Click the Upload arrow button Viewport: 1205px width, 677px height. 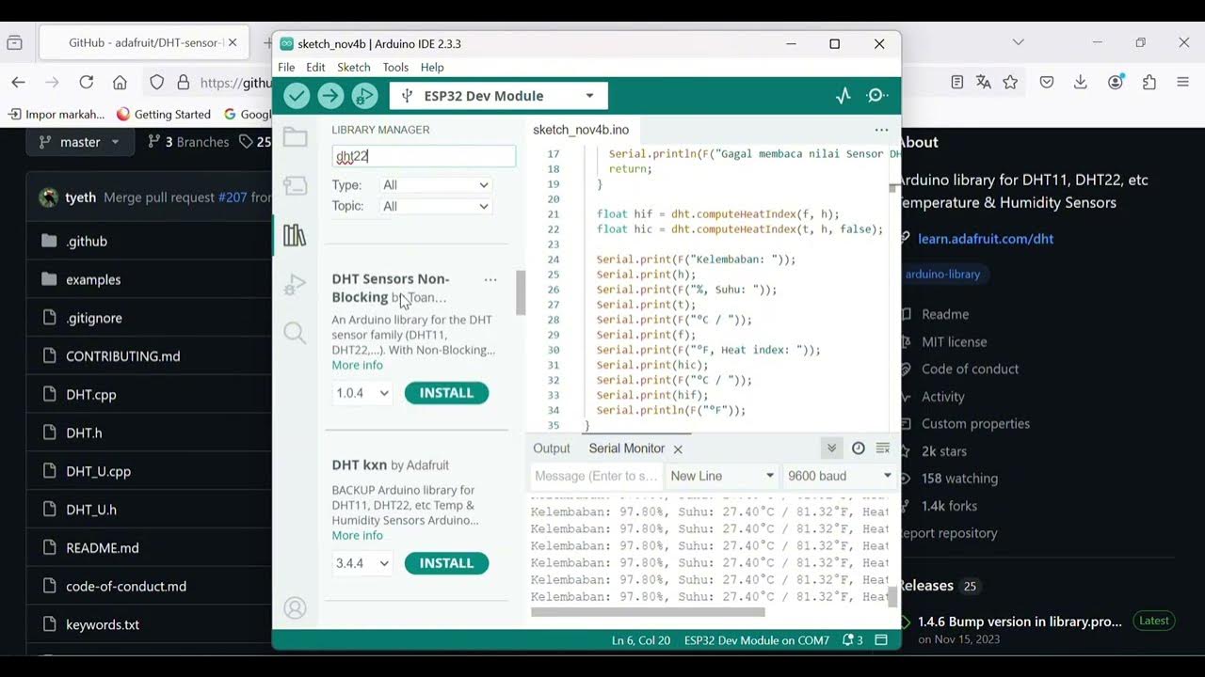tap(330, 96)
